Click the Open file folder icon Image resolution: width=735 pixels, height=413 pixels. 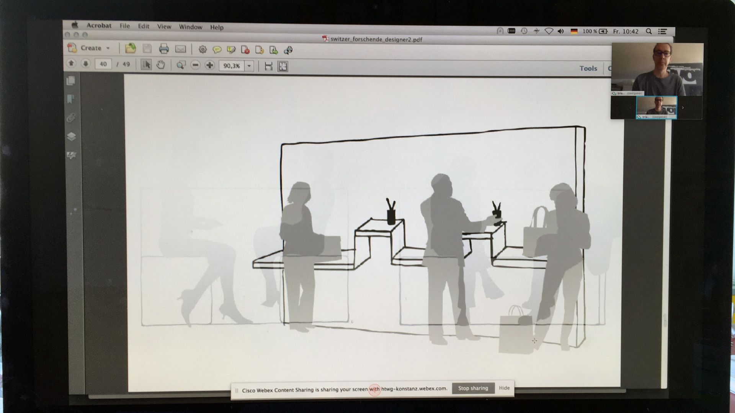(130, 48)
